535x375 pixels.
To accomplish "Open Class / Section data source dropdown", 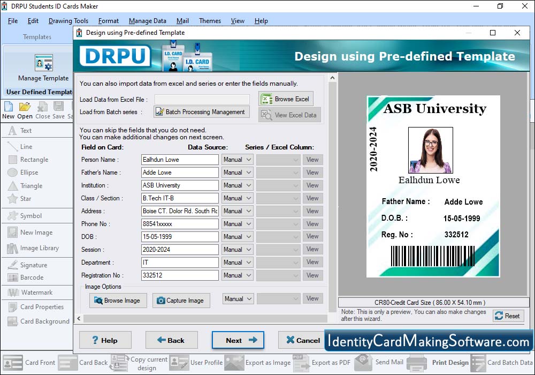I will 237,198.
